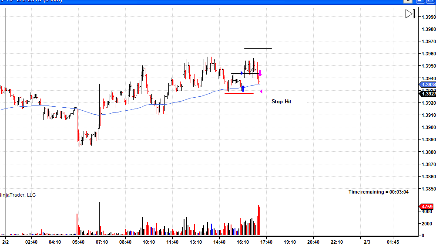Click the 14:40 time axis label
Viewport: 436px width, 245px height.
[219, 242]
